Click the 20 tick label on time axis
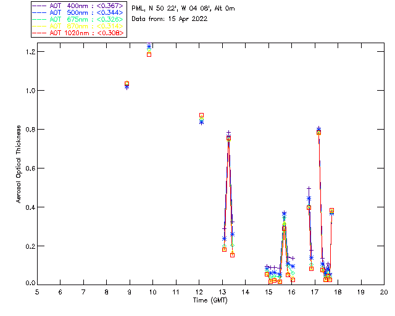The height and width of the screenshot is (316, 395). [384, 291]
